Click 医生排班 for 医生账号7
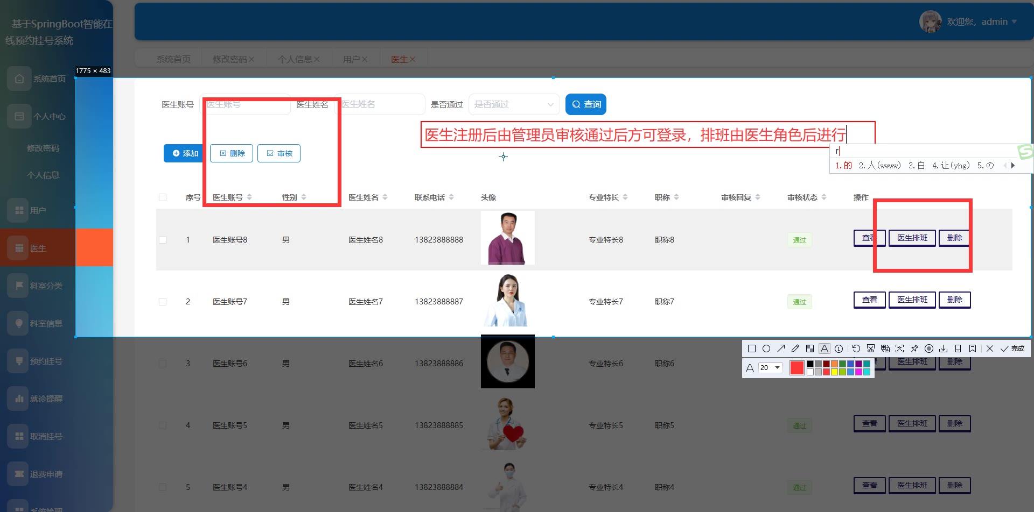The height and width of the screenshot is (512, 1034). 912,300
